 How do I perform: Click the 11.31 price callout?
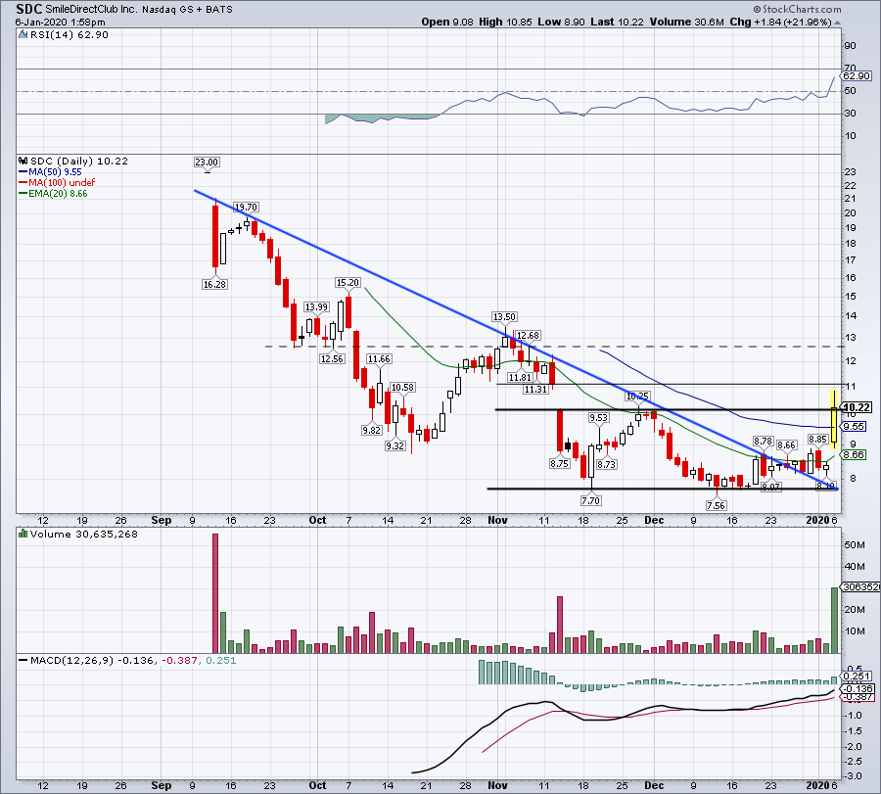point(535,389)
